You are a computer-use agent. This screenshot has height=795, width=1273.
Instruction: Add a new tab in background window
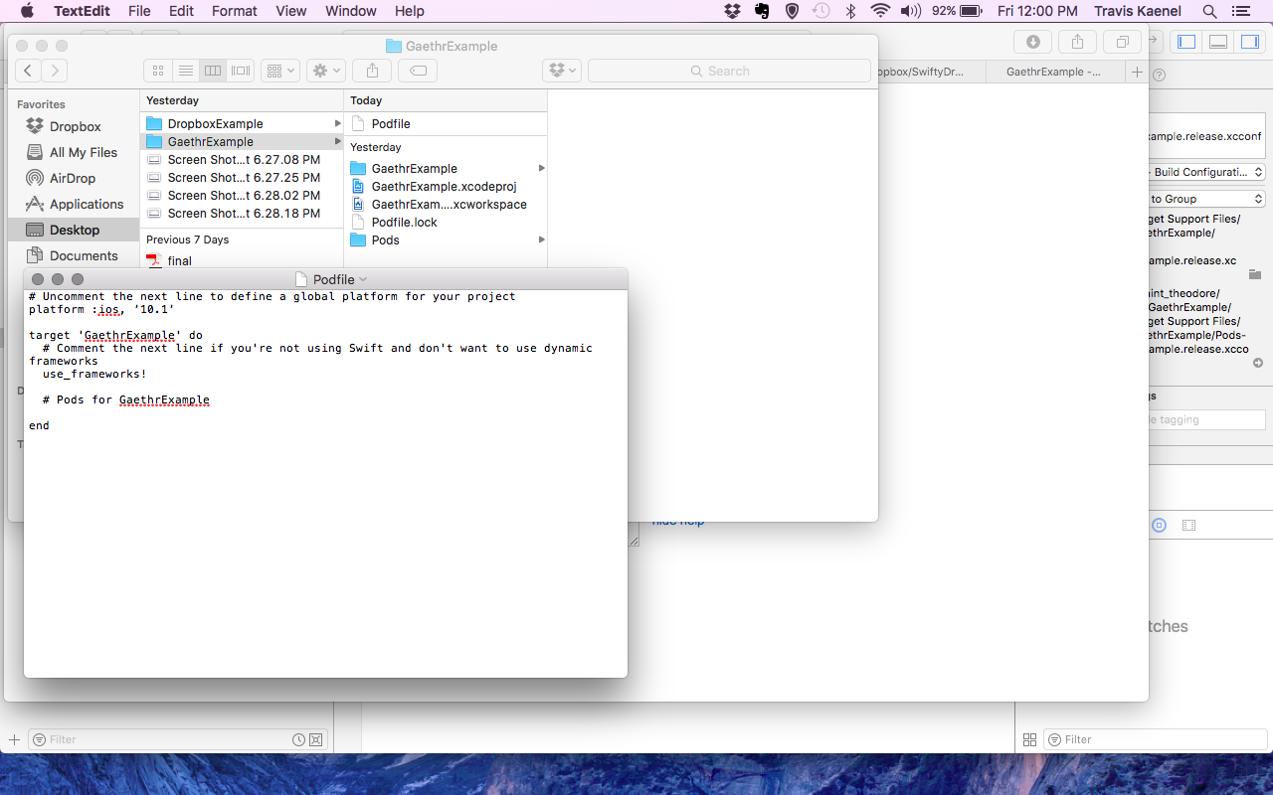click(x=1137, y=72)
